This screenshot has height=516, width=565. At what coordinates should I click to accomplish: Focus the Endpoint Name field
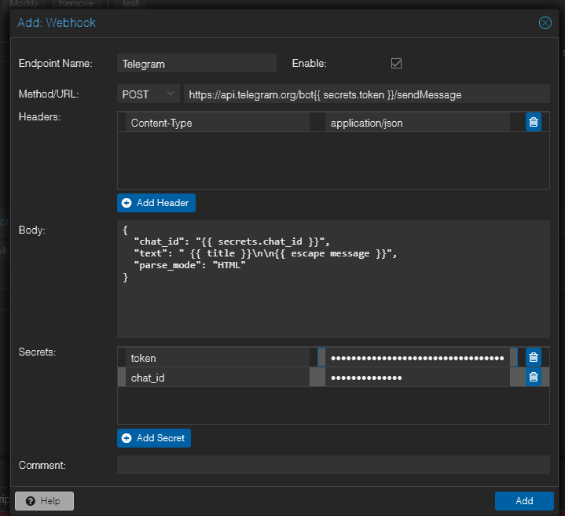[x=196, y=64]
